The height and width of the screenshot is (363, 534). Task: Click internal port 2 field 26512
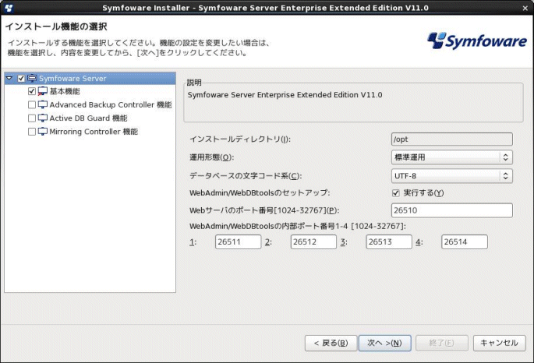[x=313, y=242]
